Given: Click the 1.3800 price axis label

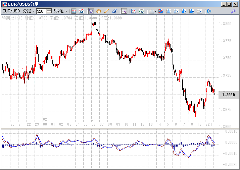Looking at the screenshot, I should pyautogui.click(x=225, y=24).
